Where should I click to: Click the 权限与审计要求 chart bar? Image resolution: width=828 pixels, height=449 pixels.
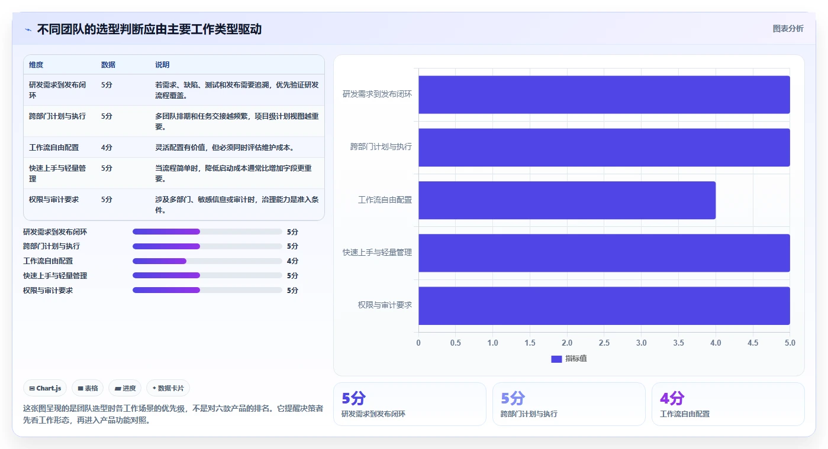(x=604, y=305)
